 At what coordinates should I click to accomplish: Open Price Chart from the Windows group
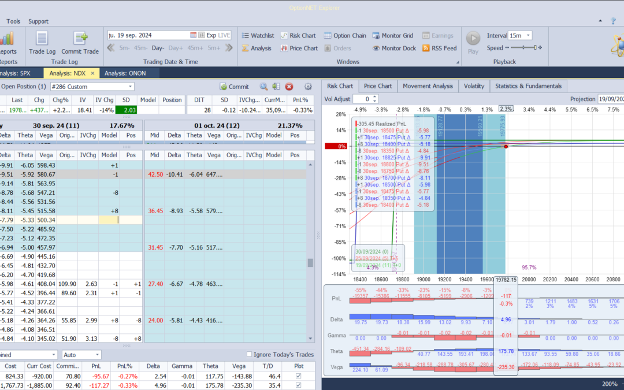tap(299, 48)
